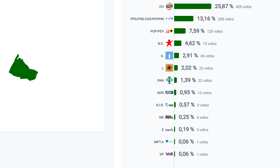Select the MPT.A clover logo

pos(169,142)
